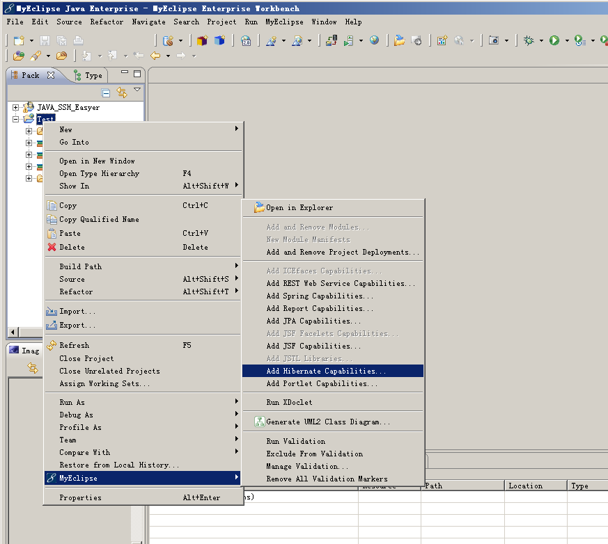Expand the JAVA_SSH_Easyer project node
608x544 pixels.
16,108
